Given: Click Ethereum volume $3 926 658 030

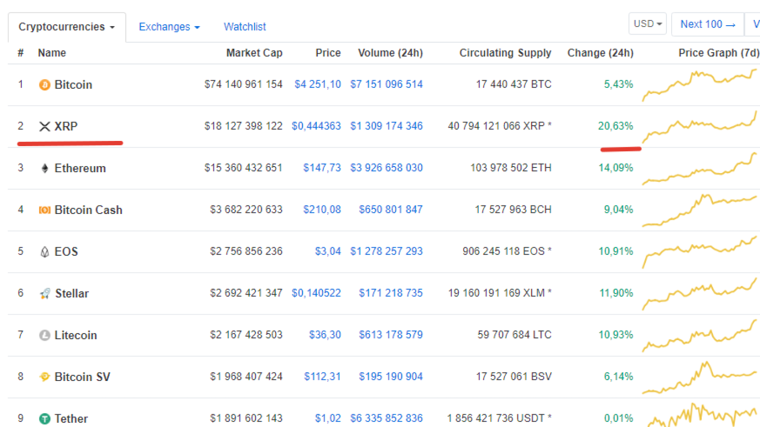Looking at the screenshot, I should pos(387,168).
